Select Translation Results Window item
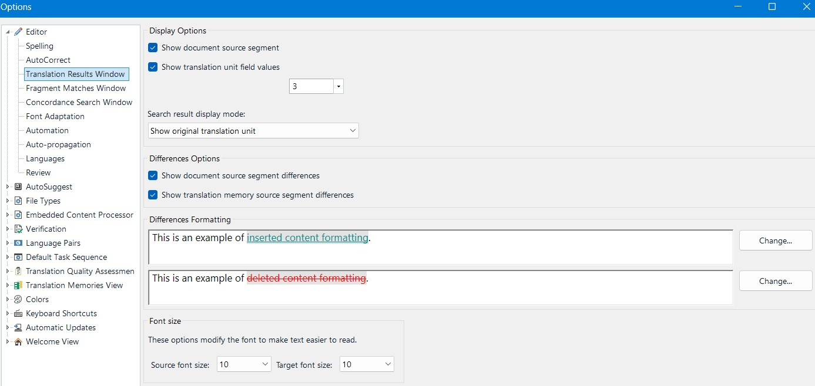The width and height of the screenshot is (815, 386). coord(76,74)
